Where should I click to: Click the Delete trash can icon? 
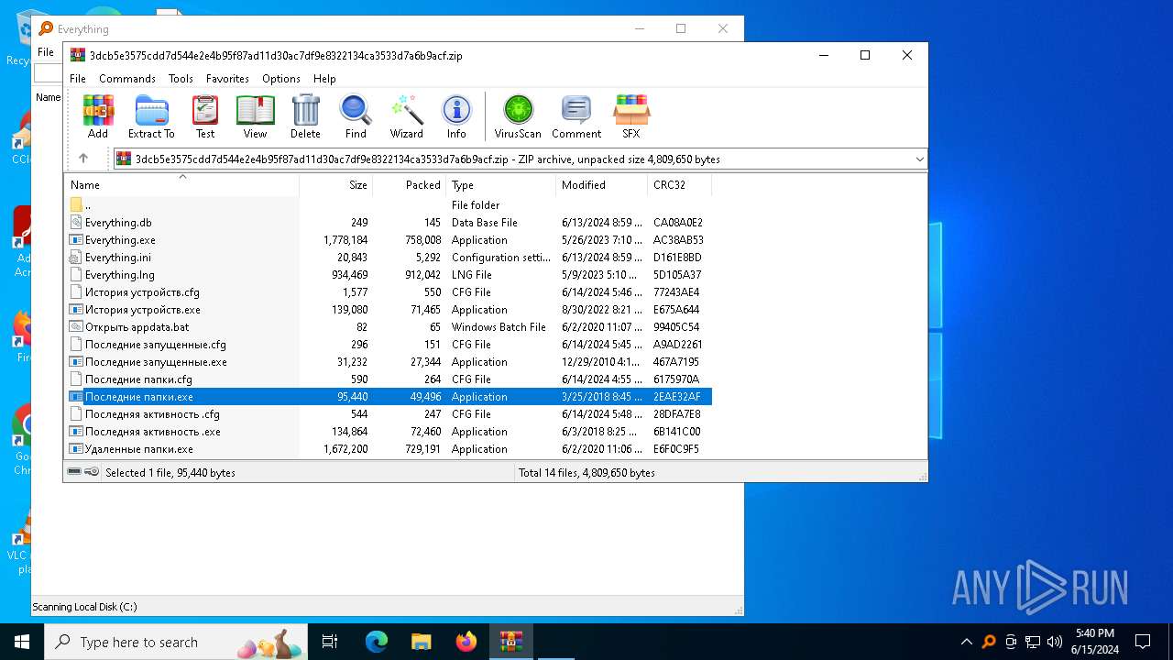pos(305,116)
